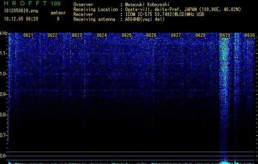Click the 0.8 kHz axis label
This screenshot has width=258, height=164.
coord(3,115)
